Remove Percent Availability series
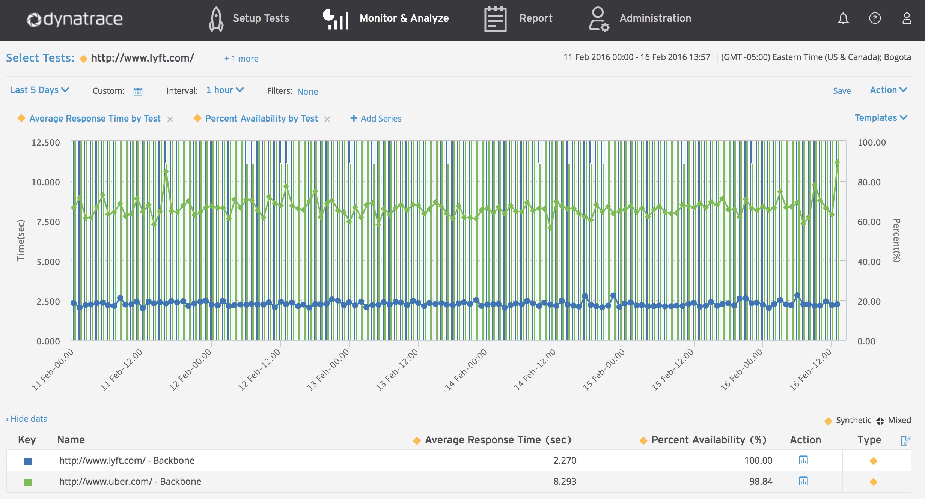This screenshot has height=499, width=925. (x=327, y=119)
